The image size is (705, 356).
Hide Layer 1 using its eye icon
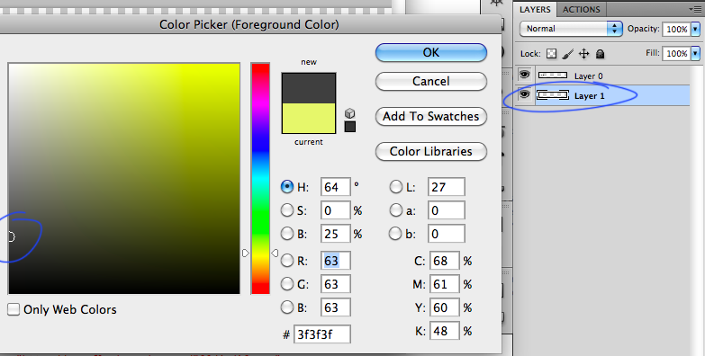point(524,94)
